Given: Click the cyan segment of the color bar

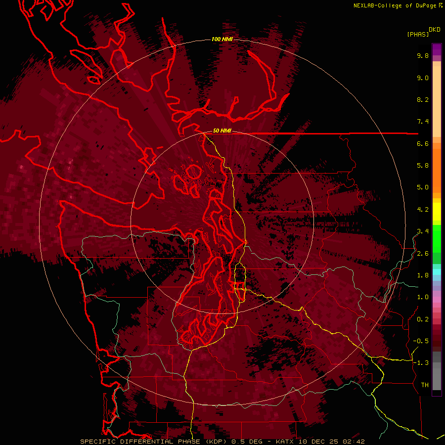Looking at the screenshot, I should (x=437, y=271).
